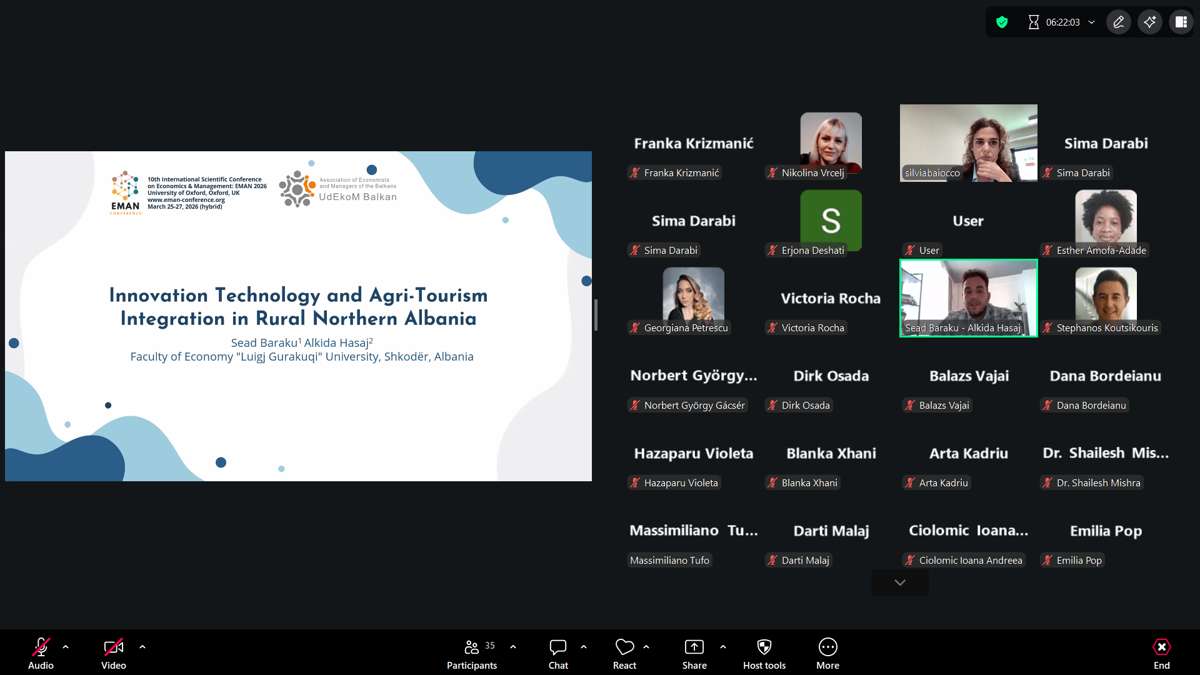The height and width of the screenshot is (675, 1200).
Task: Click the React heart icon
Action: click(x=624, y=647)
